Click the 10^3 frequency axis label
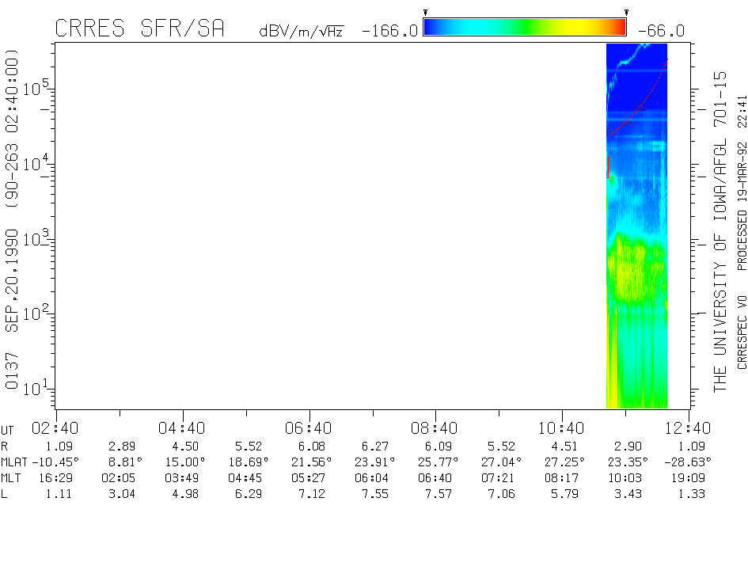The width and height of the screenshot is (748, 570). pyautogui.click(x=35, y=238)
